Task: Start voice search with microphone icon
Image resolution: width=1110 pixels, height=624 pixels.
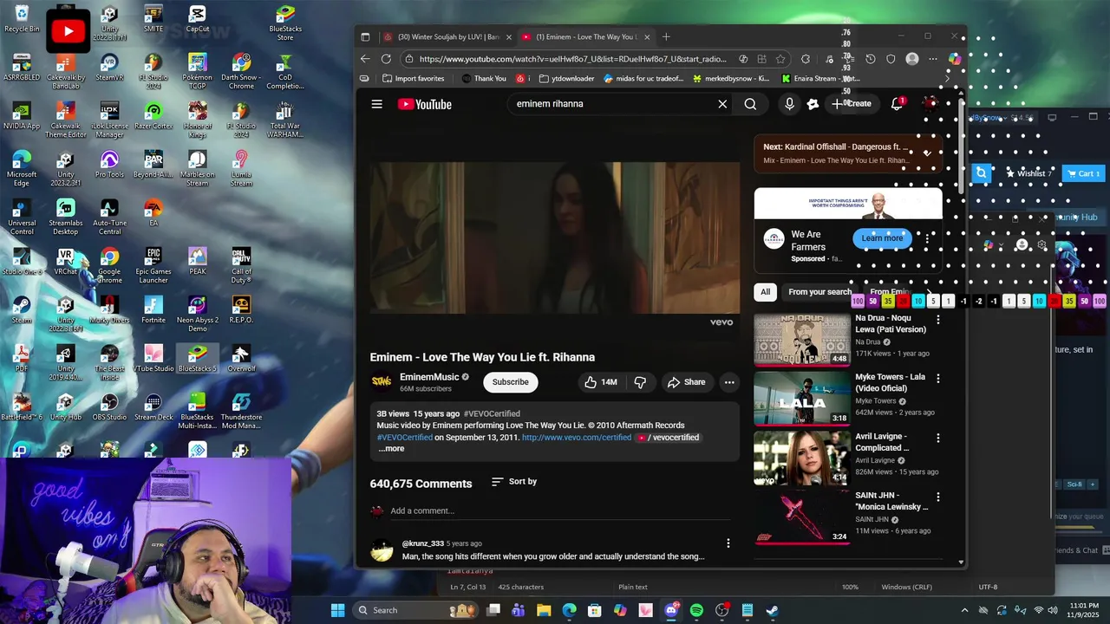Action: coord(789,104)
